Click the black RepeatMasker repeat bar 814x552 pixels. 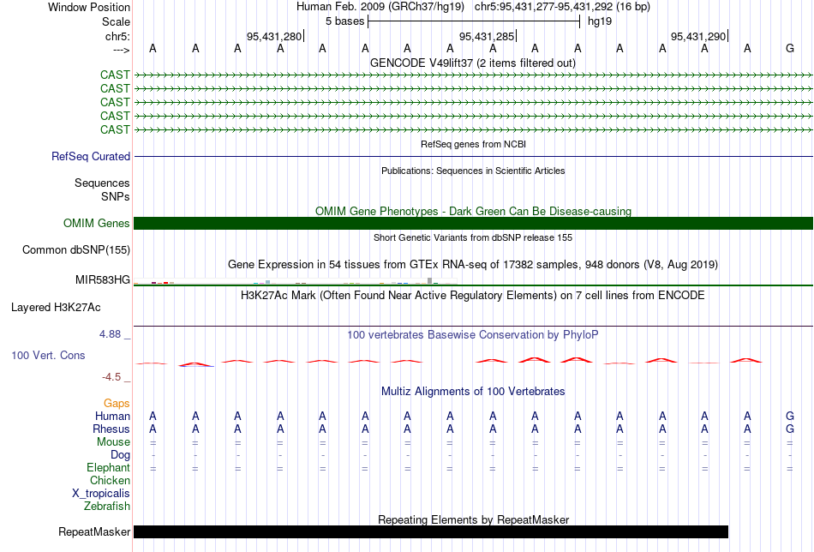point(431,531)
